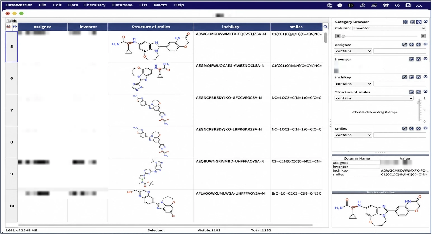
Task: Click the double-arrow column width icon in the table header
Action: [x=15, y=27]
